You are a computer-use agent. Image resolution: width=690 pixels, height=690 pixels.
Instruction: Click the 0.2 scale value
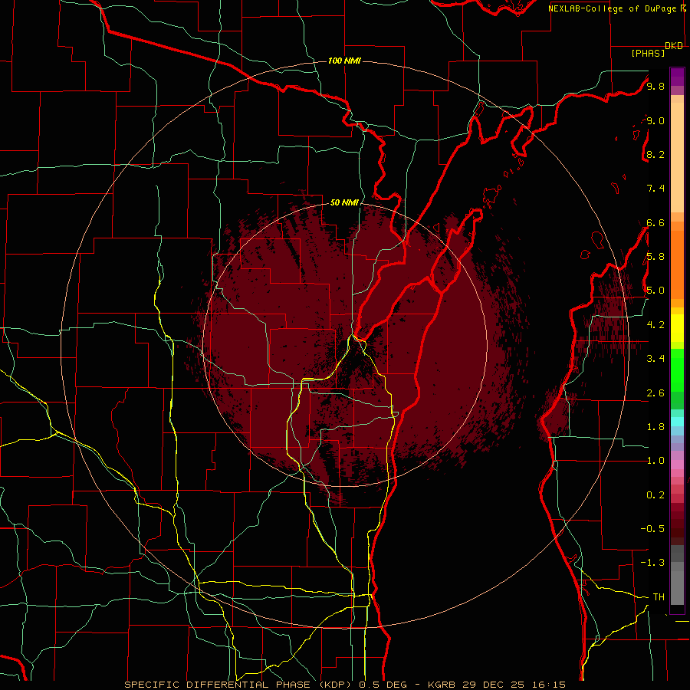tap(655, 495)
